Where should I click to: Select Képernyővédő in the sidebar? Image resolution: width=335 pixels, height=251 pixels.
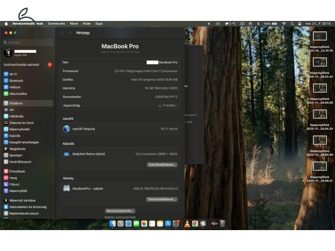click(16, 129)
